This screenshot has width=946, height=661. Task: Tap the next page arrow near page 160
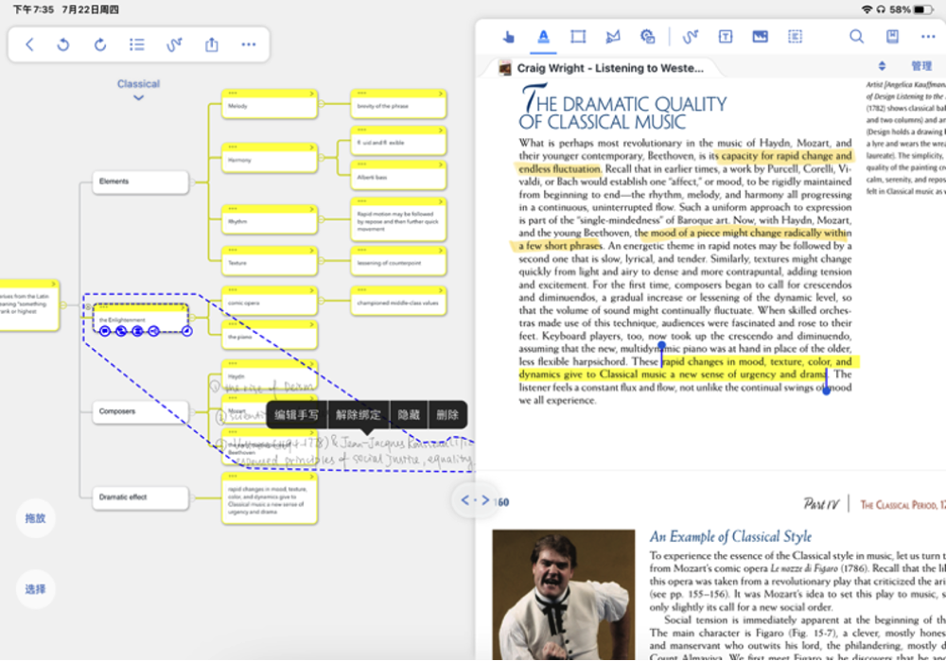485,501
